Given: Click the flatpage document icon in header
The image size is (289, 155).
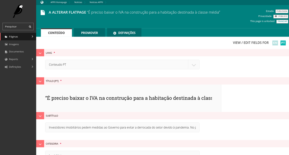Looking at the screenshot, I should pos(43,12).
